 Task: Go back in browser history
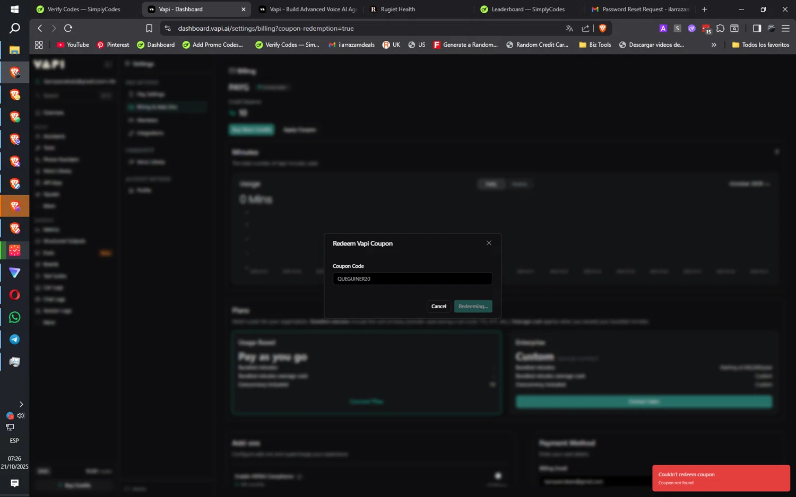point(40,28)
